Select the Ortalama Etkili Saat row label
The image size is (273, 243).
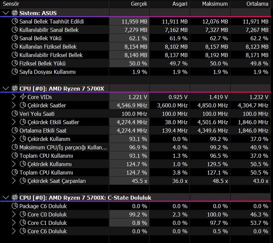pos(43,131)
